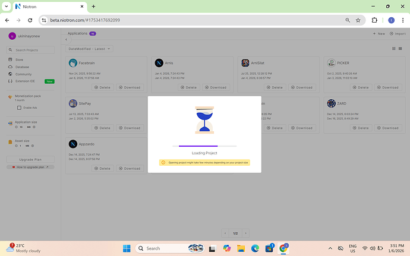Open the Community menu item

24,74
